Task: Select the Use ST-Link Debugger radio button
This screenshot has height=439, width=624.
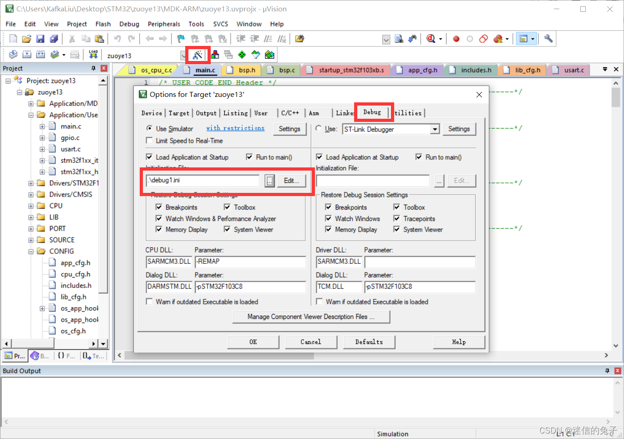Action: click(x=319, y=129)
